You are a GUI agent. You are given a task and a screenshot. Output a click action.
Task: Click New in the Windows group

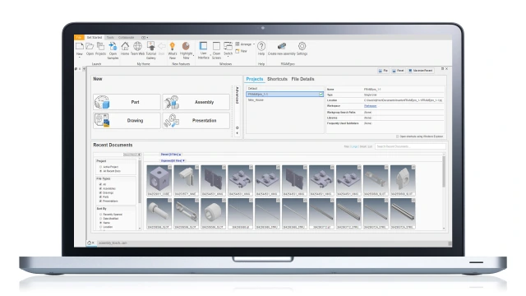click(x=242, y=51)
